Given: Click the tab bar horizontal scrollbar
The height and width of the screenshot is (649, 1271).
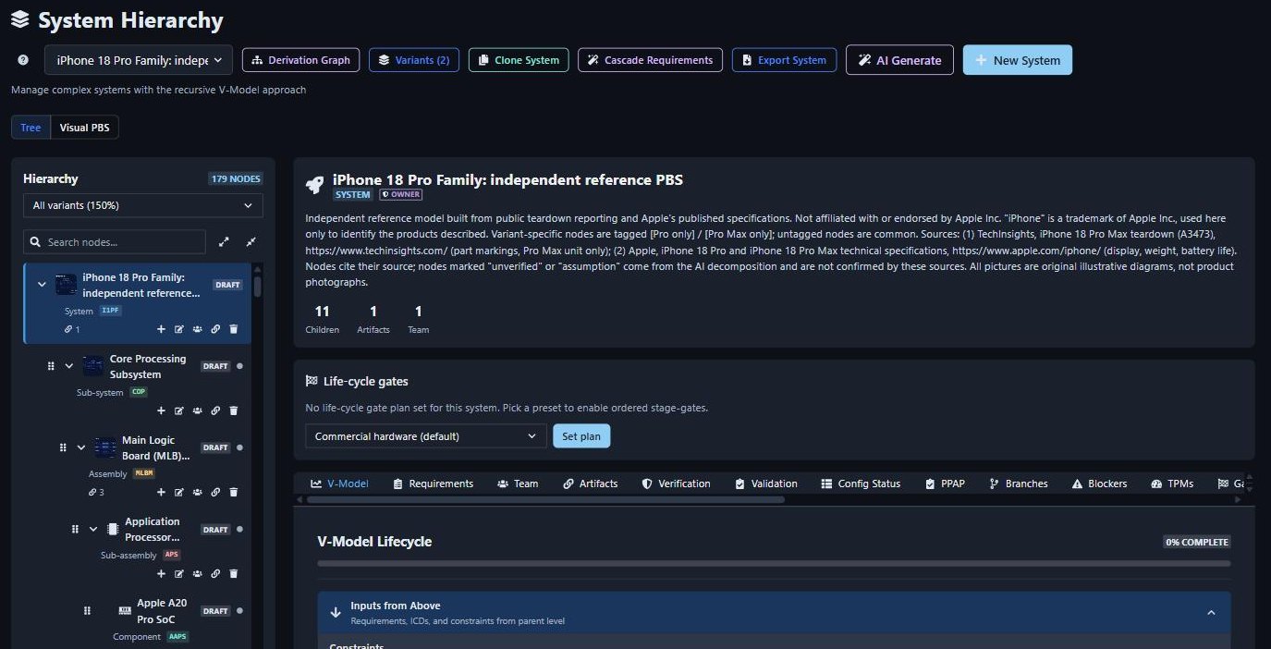Looking at the screenshot, I should tap(545, 499).
